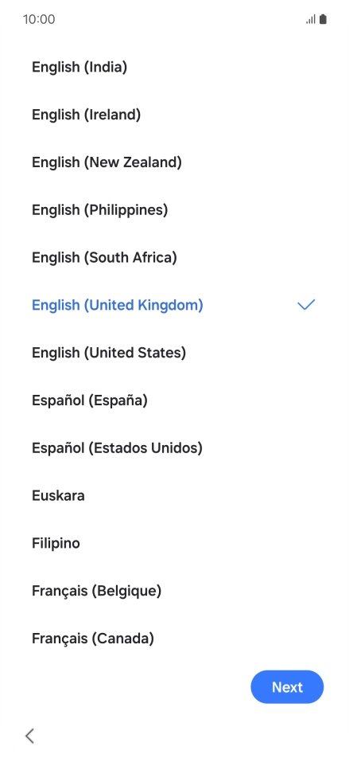Tap the back arrow icon
349x758 pixels.
(x=29, y=736)
